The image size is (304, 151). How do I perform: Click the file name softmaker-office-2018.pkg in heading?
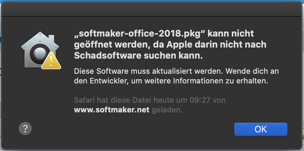click(137, 34)
